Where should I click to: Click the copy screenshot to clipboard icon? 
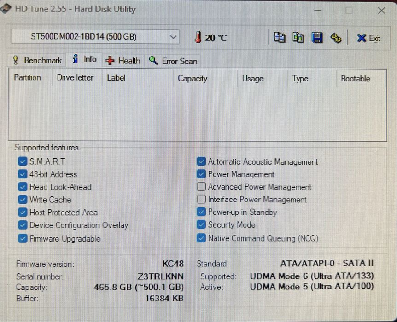pyautogui.click(x=298, y=38)
